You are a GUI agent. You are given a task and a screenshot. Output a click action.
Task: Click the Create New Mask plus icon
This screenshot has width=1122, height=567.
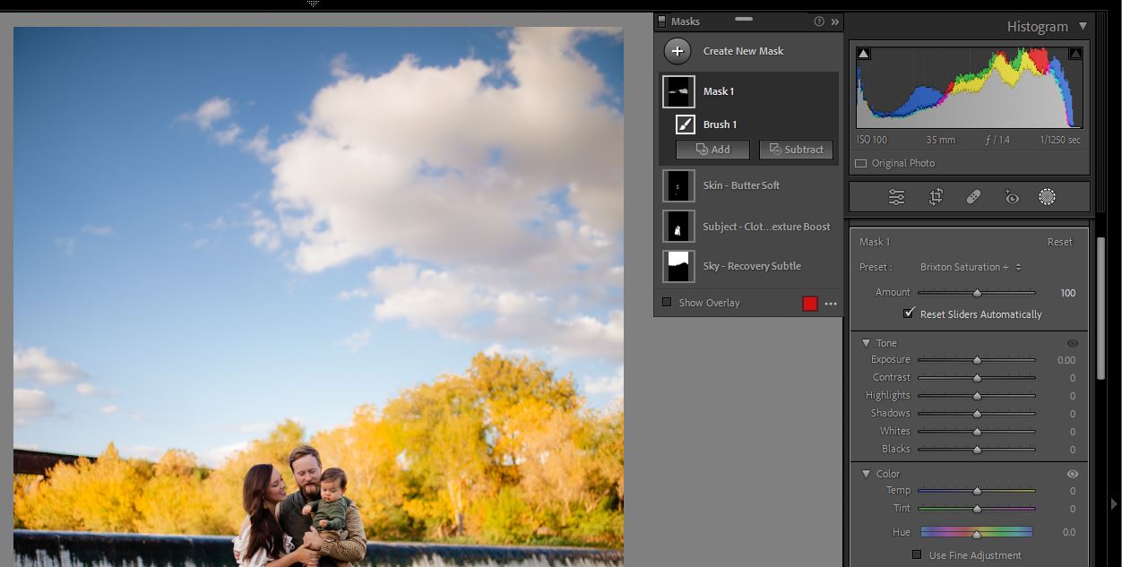[678, 51]
